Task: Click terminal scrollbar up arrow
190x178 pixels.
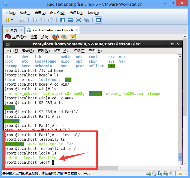Action: click(180, 56)
